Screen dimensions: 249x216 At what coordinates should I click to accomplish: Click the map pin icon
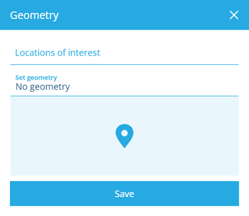coord(124,136)
